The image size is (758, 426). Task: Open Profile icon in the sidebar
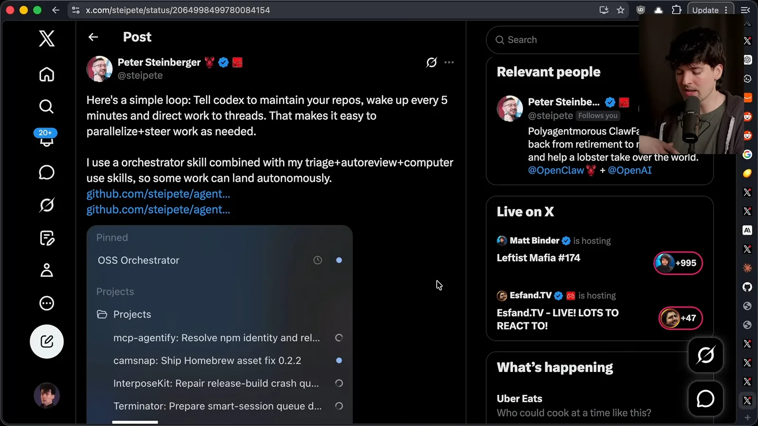[46, 270]
